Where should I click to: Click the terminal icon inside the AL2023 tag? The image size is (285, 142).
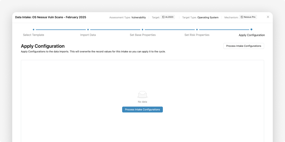pyautogui.click(x=163, y=17)
